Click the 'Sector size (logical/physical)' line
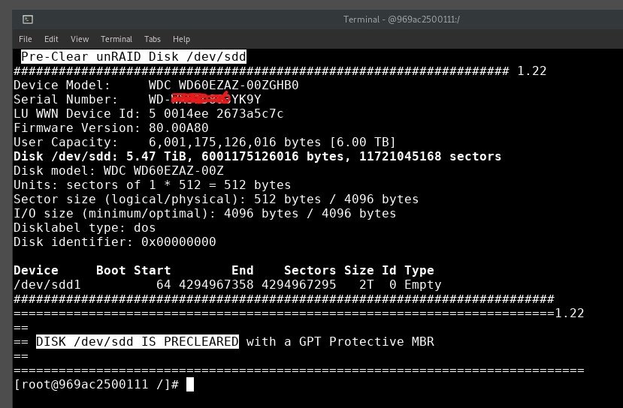 point(216,199)
